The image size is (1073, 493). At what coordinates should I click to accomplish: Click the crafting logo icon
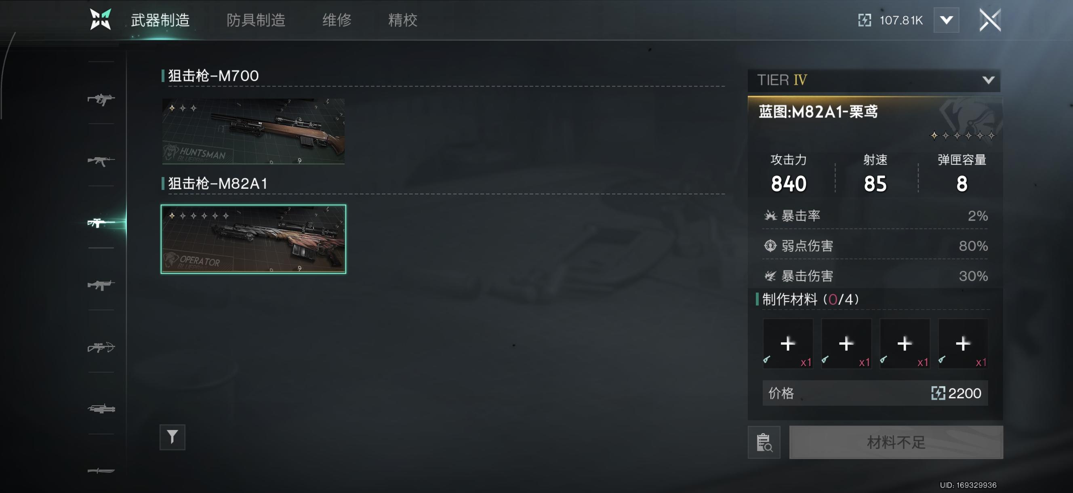coord(100,19)
